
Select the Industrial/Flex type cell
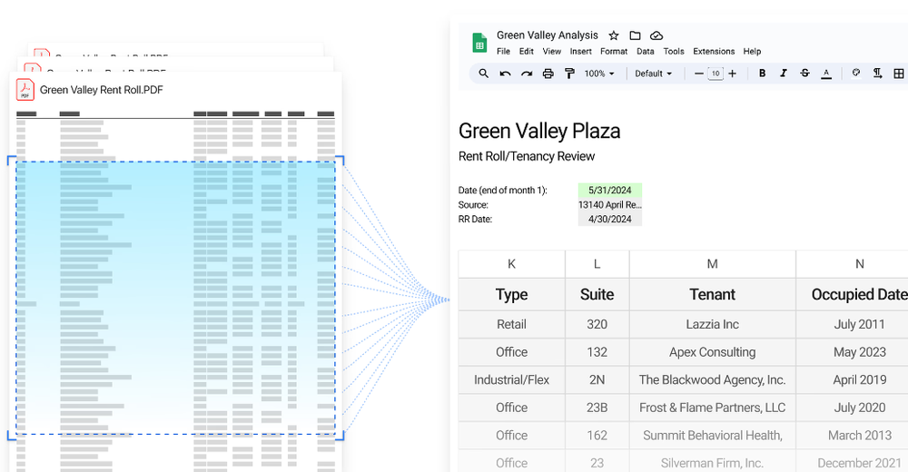pyautogui.click(x=511, y=380)
